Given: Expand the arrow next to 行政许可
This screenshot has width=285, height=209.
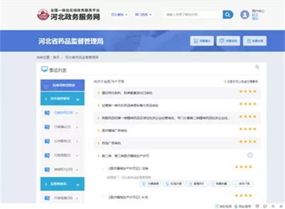Looking at the screenshot, I should pos(77,113).
